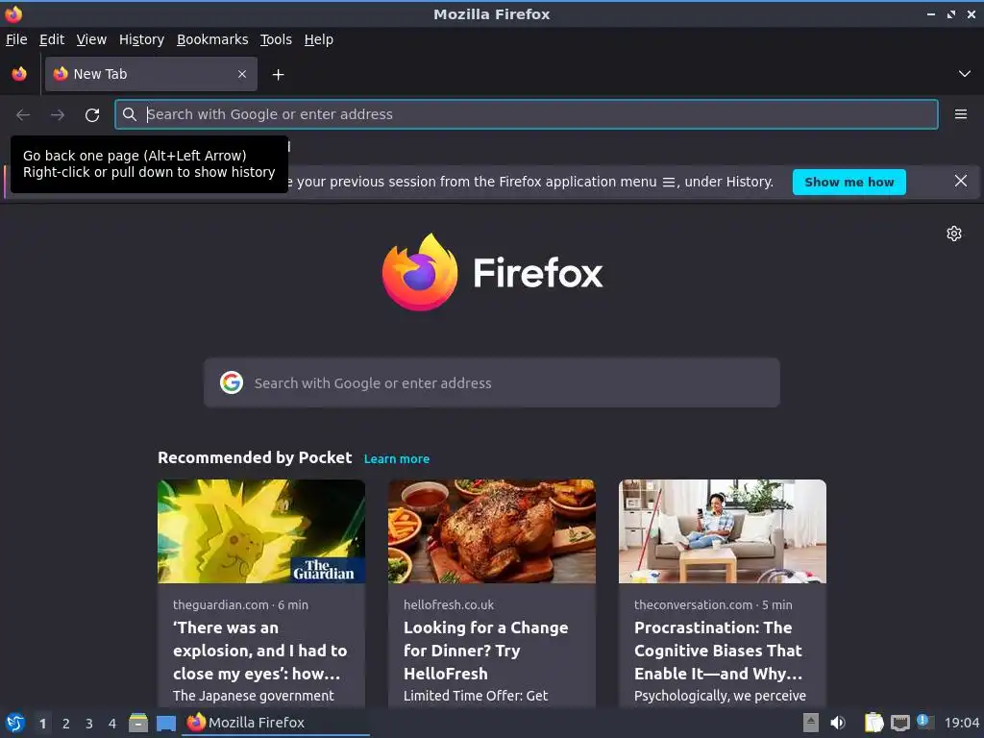
Task: Open the file manager taskbar icon
Action: coord(138,723)
